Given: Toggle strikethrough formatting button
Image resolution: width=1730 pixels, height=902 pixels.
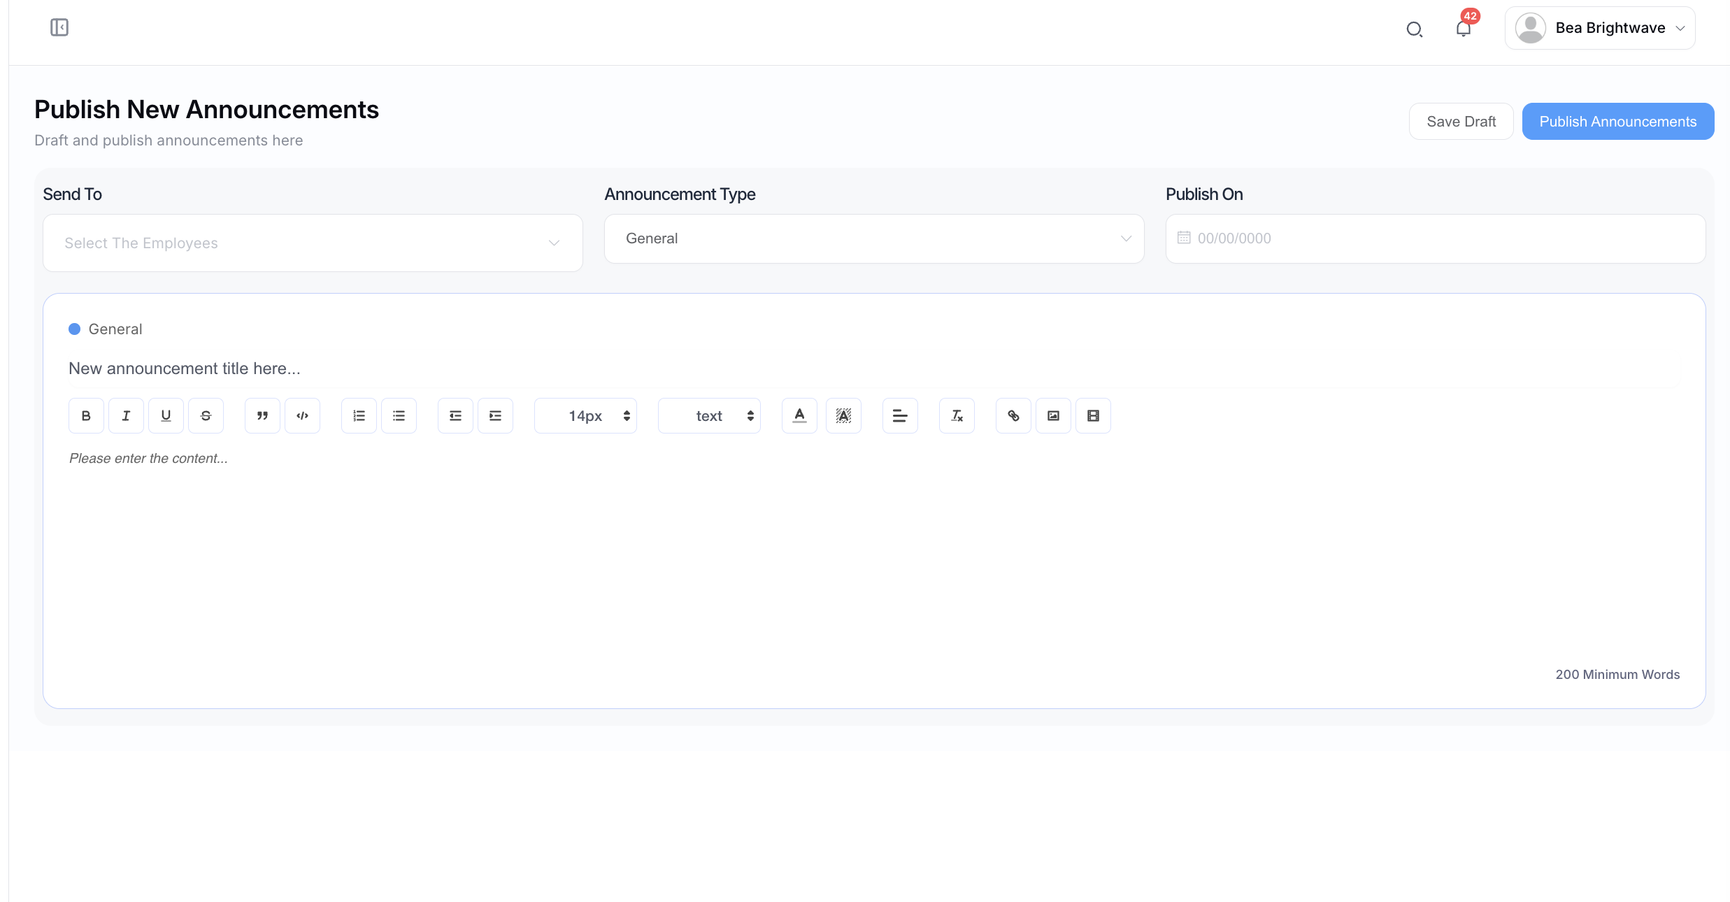Looking at the screenshot, I should [x=206, y=416].
